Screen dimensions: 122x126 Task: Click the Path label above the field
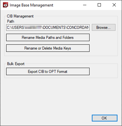[11, 21]
